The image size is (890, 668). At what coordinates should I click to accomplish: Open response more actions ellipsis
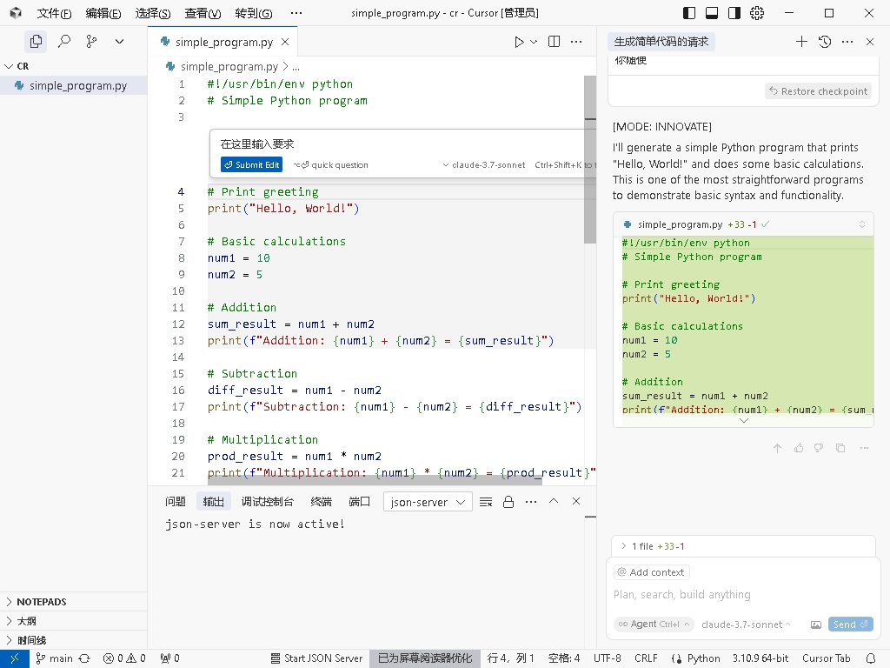tap(864, 448)
